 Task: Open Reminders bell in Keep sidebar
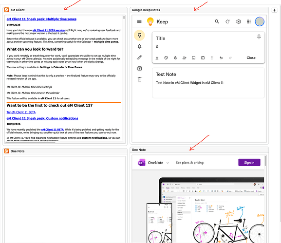tap(139, 47)
